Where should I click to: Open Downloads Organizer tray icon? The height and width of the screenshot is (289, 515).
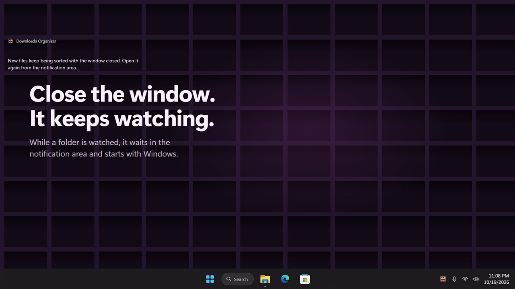(x=443, y=279)
